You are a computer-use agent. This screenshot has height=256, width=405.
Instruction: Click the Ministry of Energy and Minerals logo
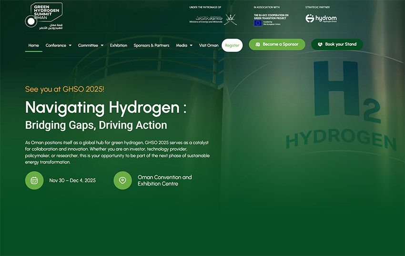tap(205, 19)
